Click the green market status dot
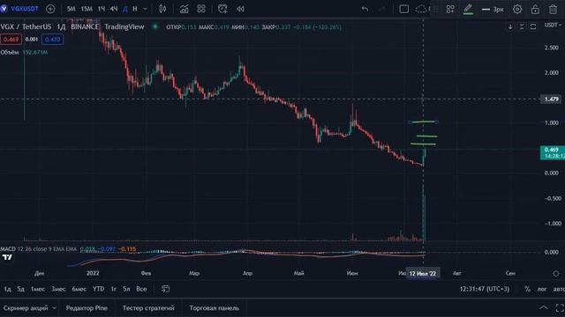This screenshot has height=317, width=565. [155, 26]
